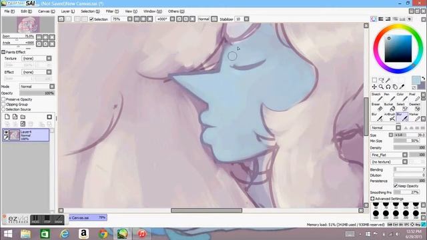Open the Filter menu
This screenshot has height=240, width=427.
click(112, 11)
